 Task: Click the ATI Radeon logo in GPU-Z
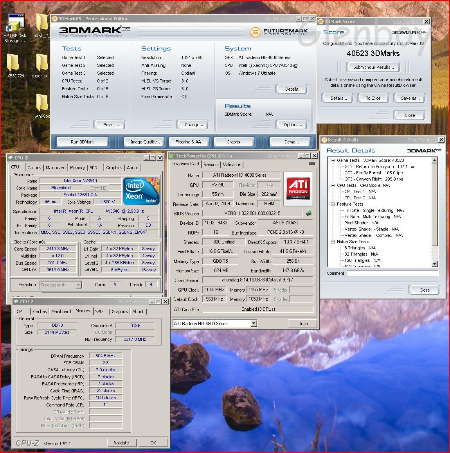(x=298, y=189)
